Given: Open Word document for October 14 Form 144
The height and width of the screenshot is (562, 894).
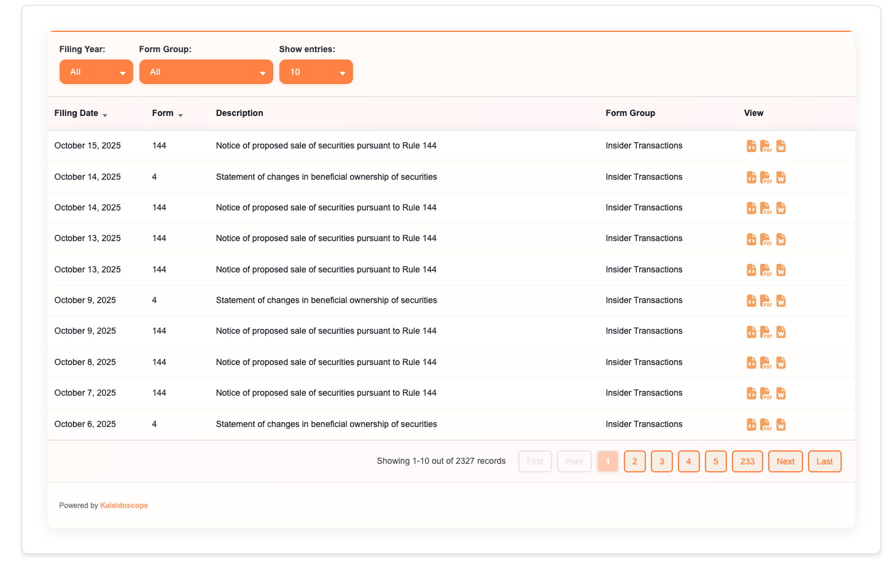Looking at the screenshot, I should tap(781, 208).
